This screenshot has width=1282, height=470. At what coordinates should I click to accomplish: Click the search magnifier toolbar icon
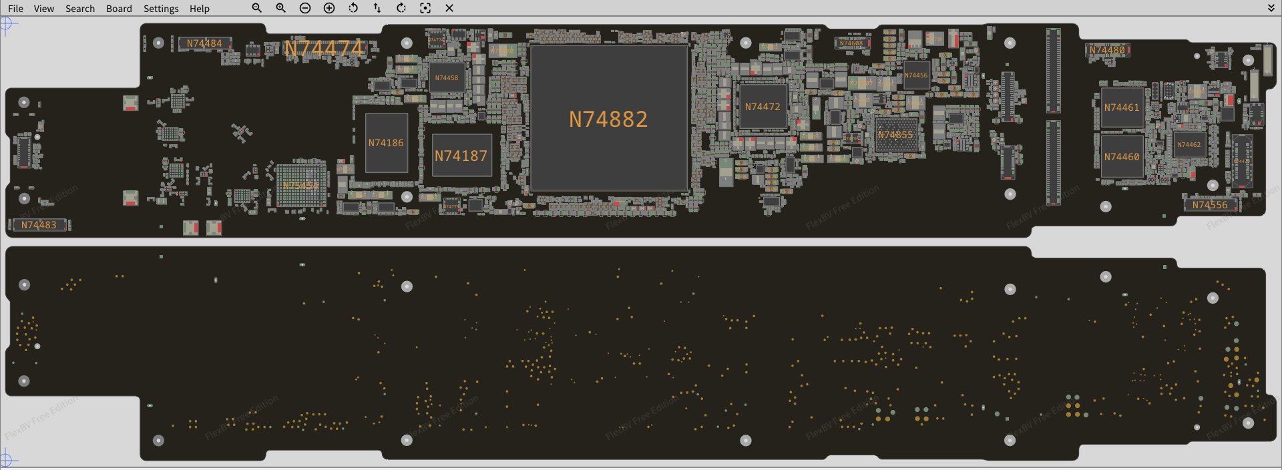coord(256,8)
